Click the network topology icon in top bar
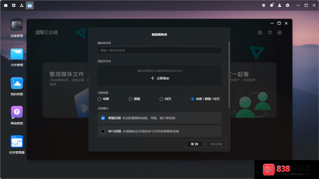Viewport: 319px width, 179px height. pos(22,5)
